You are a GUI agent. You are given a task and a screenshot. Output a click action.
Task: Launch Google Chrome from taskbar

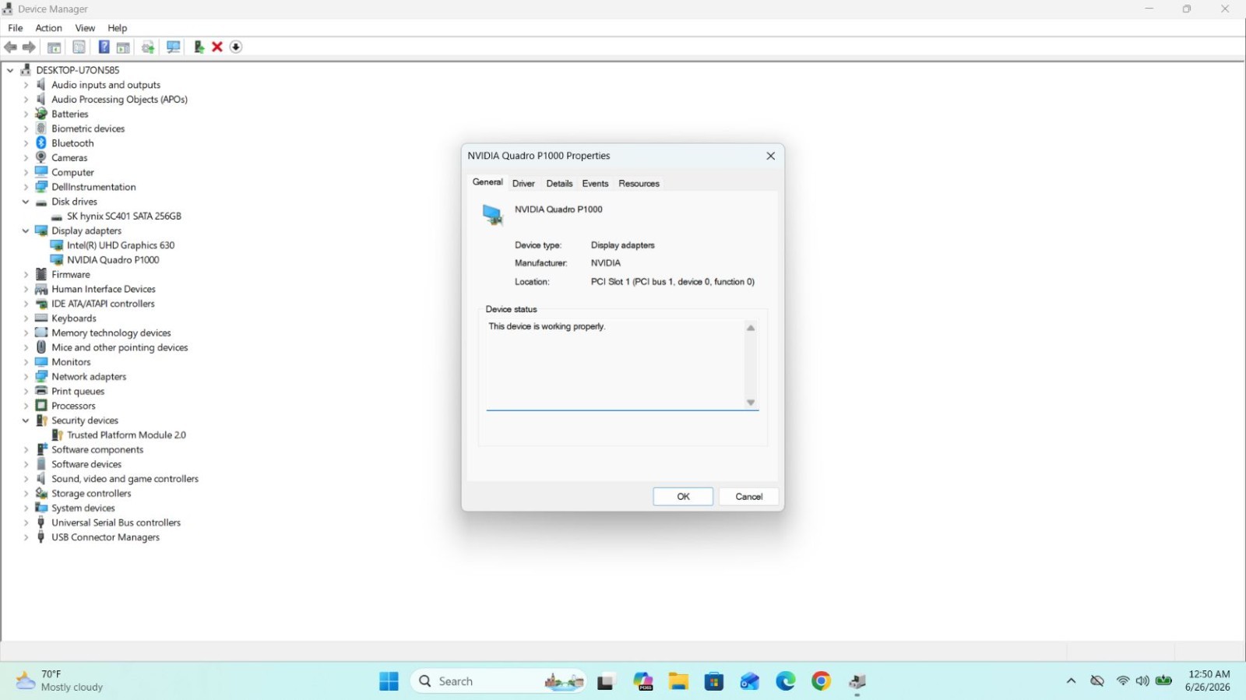pyautogui.click(x=821, y=681)
